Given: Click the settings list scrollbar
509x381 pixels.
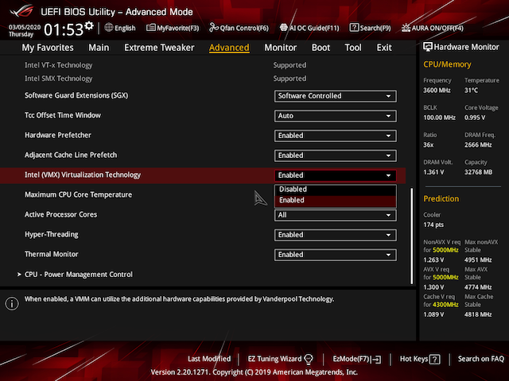Looking at the screenshot, I should pos(412,236).
